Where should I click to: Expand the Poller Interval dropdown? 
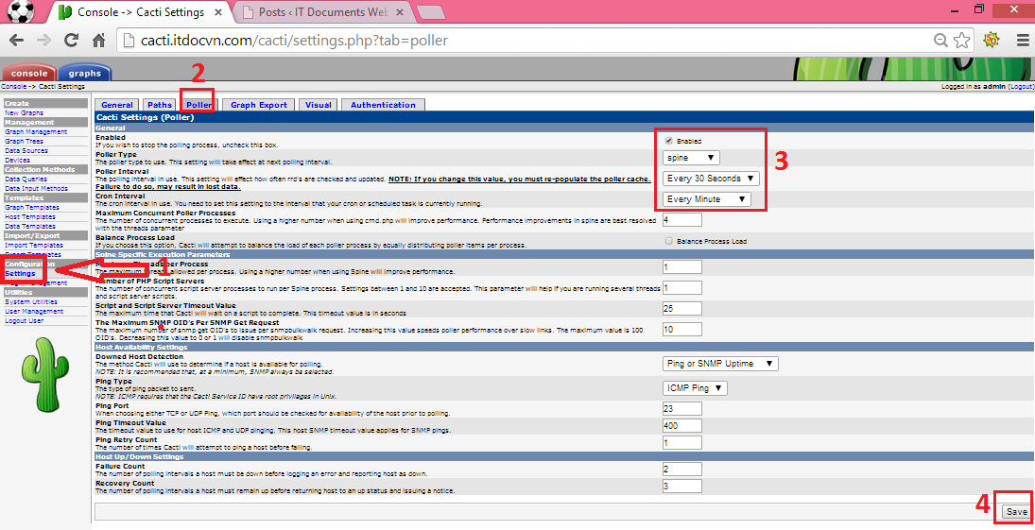711,179
